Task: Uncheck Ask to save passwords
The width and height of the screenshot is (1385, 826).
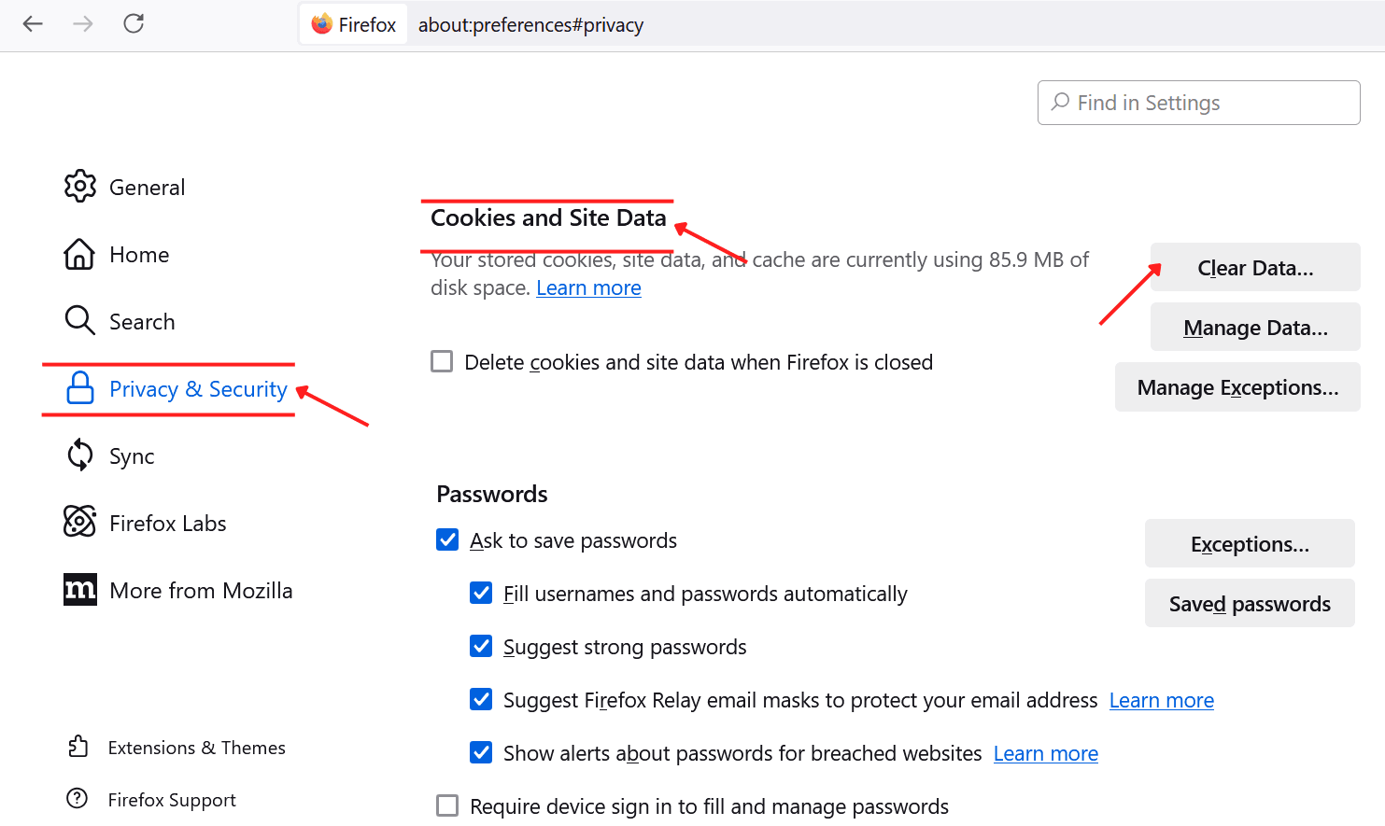Action: (447, 539)
